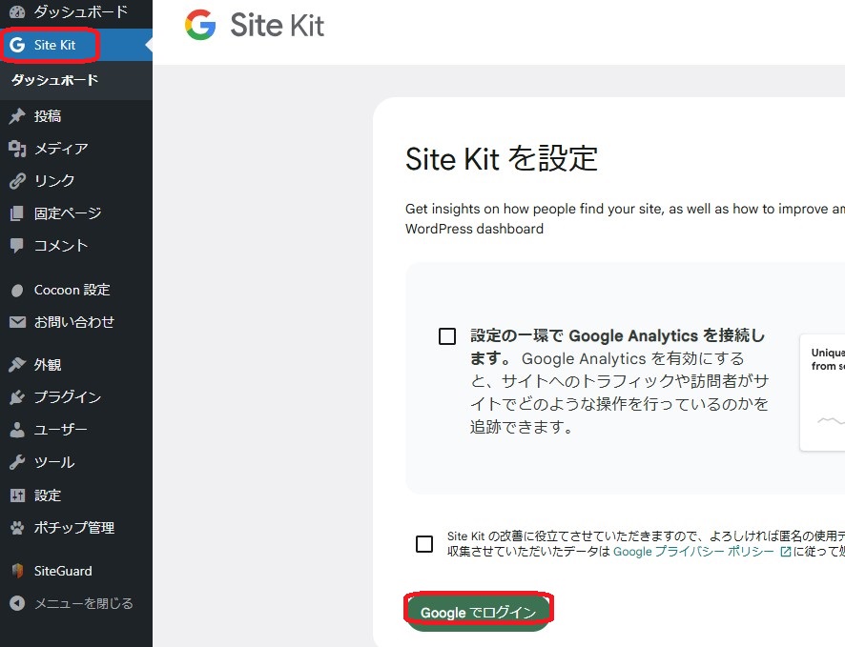Click the chain link icon beside リンク

[x=17, y=181]
